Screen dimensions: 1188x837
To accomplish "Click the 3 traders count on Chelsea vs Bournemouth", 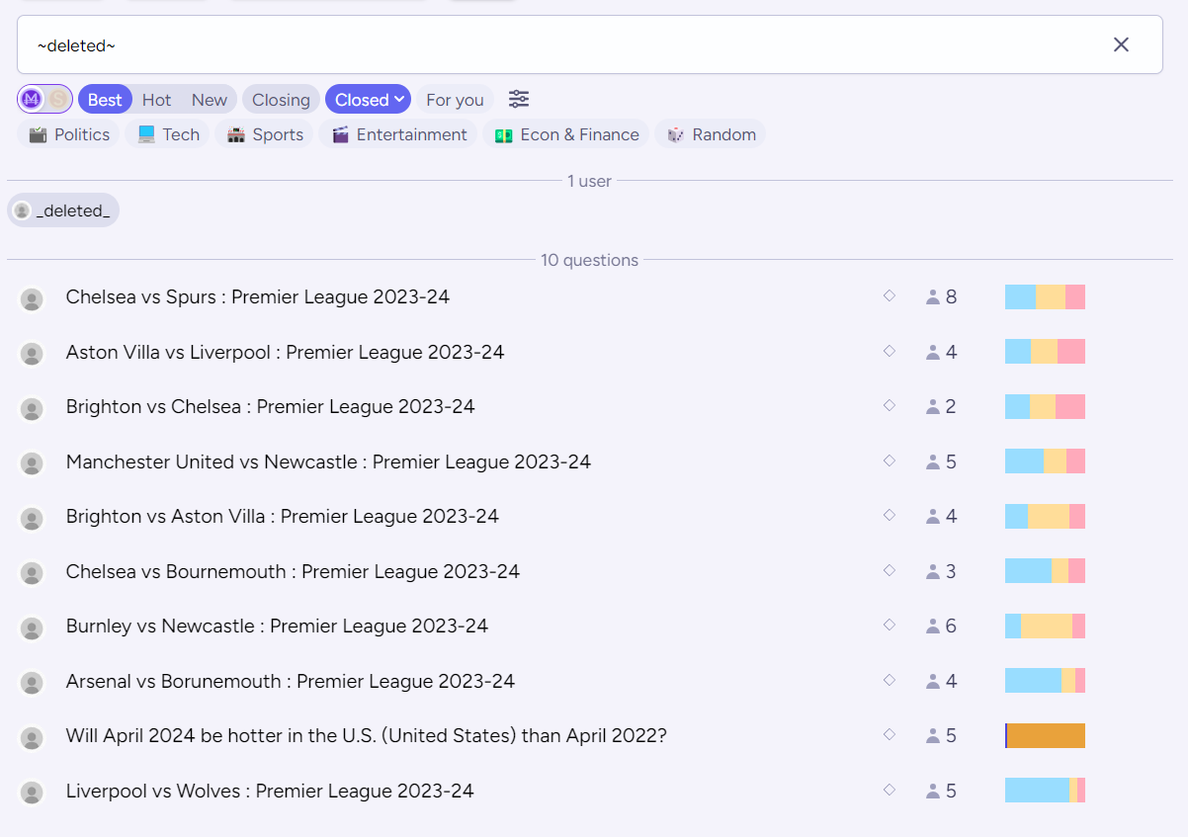I will click(941, 571).
